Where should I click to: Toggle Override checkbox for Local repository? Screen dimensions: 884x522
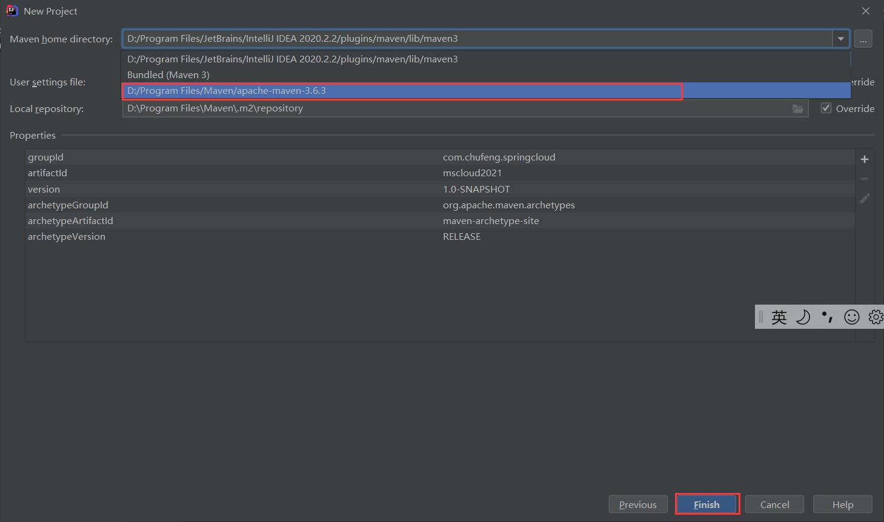tap(826, 108)
